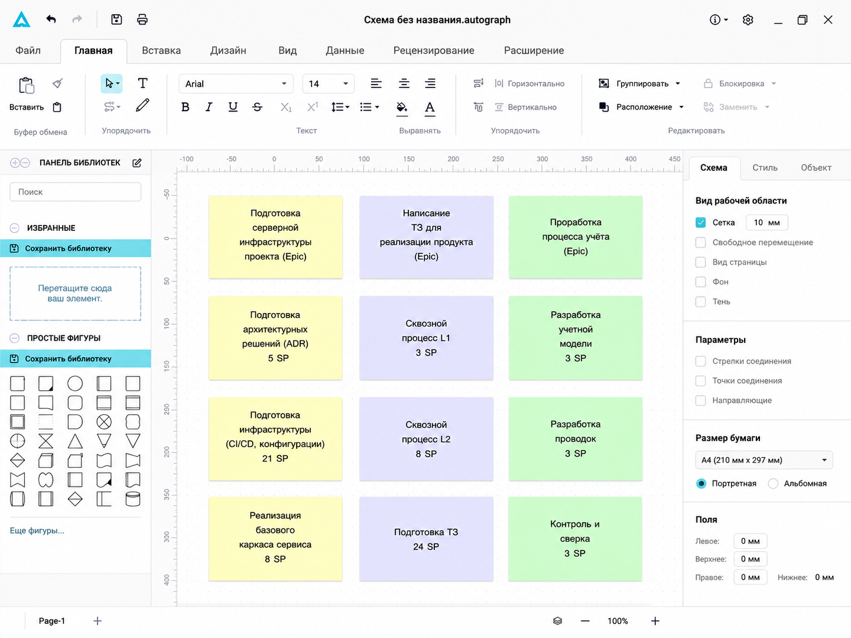Enable the Направляющие checkbox

701,401
